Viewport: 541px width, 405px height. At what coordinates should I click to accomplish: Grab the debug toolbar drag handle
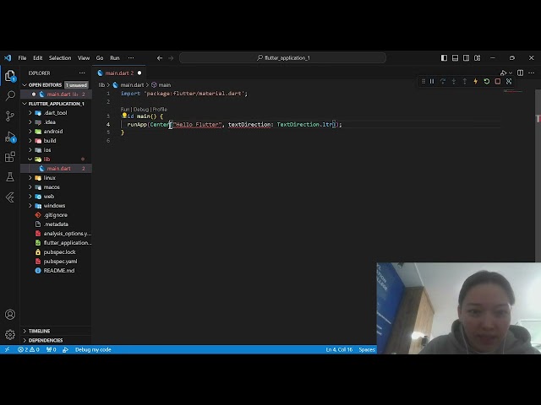pos(424,82)
